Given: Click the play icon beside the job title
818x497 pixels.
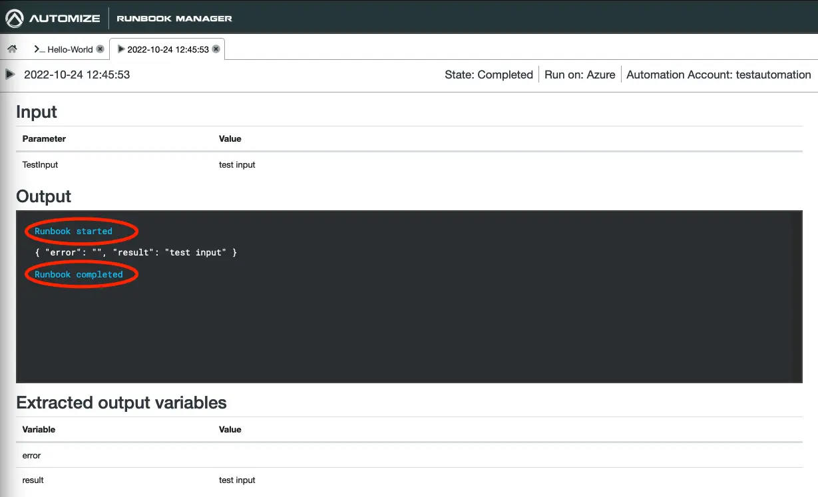Looking at the screenshot, I should click(x=10, y=75).
